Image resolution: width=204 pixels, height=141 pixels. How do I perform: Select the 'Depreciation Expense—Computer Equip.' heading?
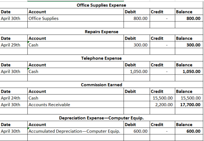[x=101, y=118]
